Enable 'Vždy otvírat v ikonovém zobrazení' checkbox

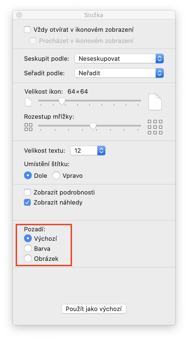tap(27, 30)
